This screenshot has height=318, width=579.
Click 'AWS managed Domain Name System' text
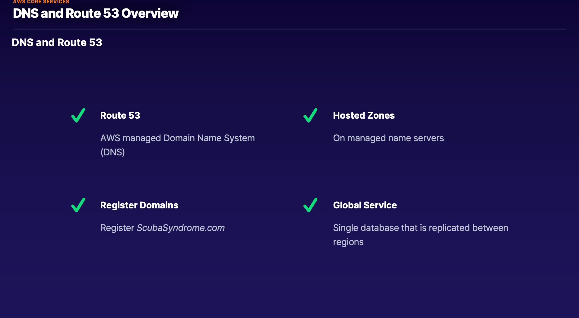point(177,138)
